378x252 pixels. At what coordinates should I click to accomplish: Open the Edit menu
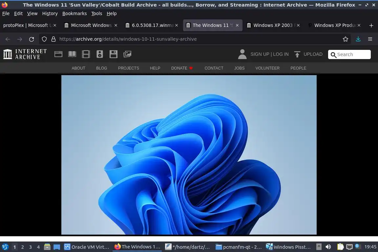18,13
